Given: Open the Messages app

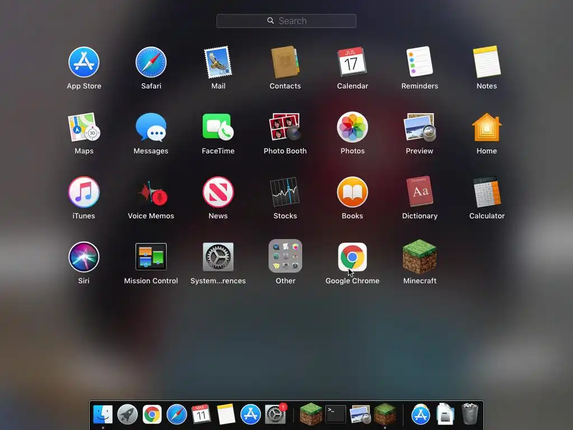Looking at the screenshot, I should (151, 127).
